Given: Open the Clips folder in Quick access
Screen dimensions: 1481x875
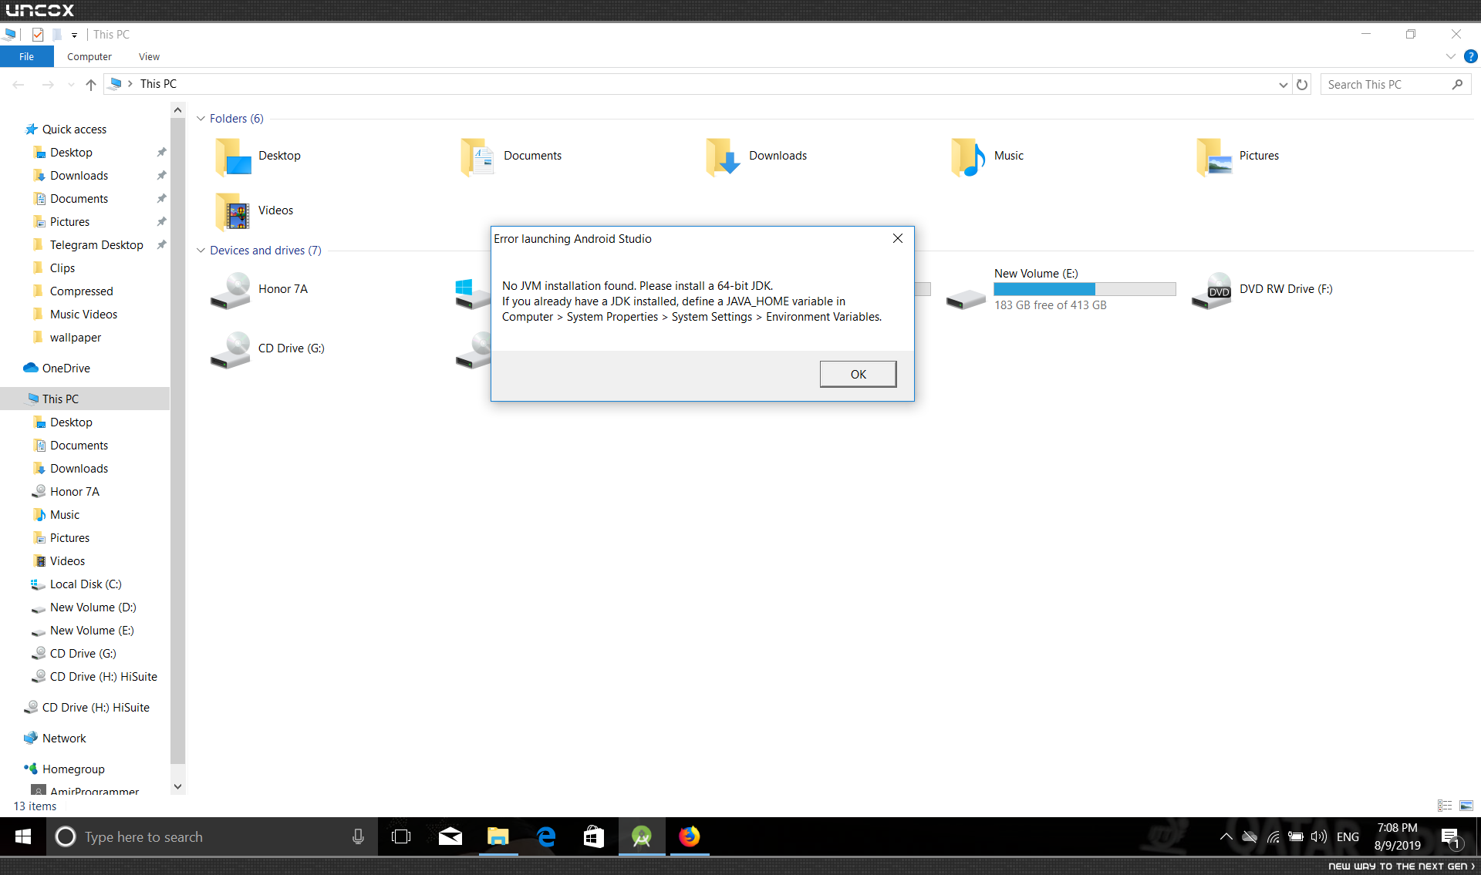Looking at the screenshot, I should (x=62, y=268).
